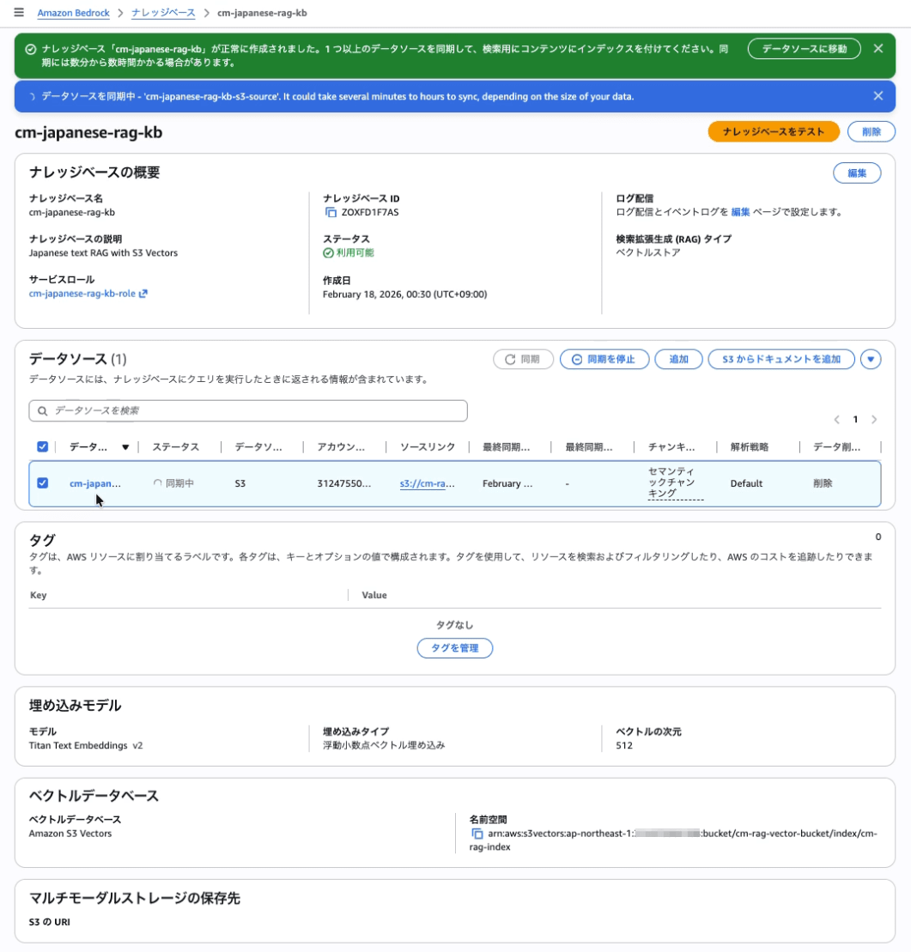Click the ソースリンク column header

click(x=428, y=447)
